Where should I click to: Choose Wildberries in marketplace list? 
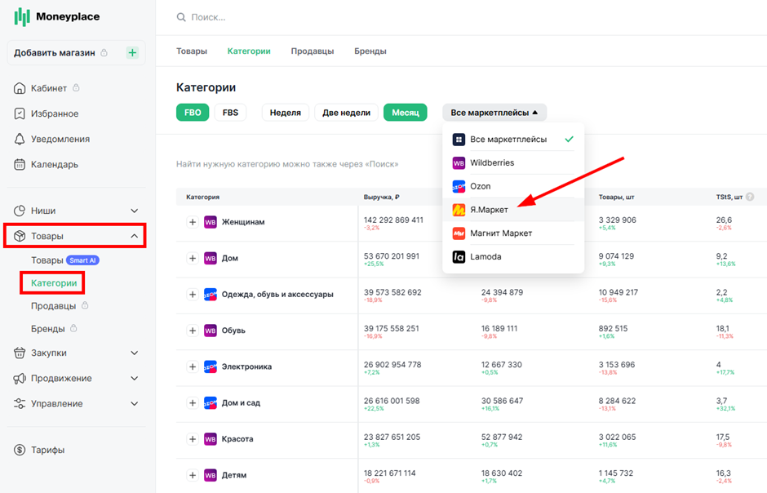point(513,163)
